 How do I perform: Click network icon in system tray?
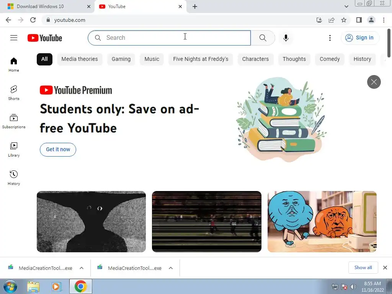[x=335, y=287]
